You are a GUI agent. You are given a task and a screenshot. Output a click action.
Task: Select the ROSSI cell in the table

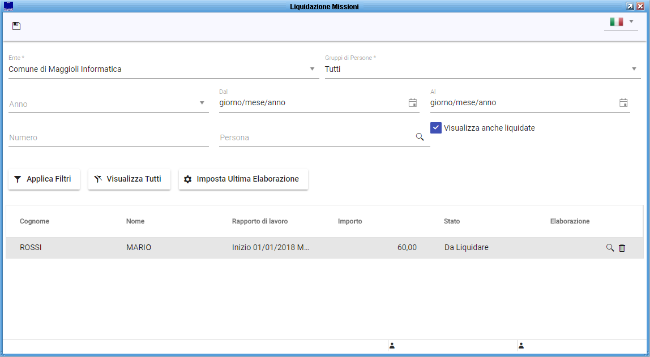coord(31,247)
